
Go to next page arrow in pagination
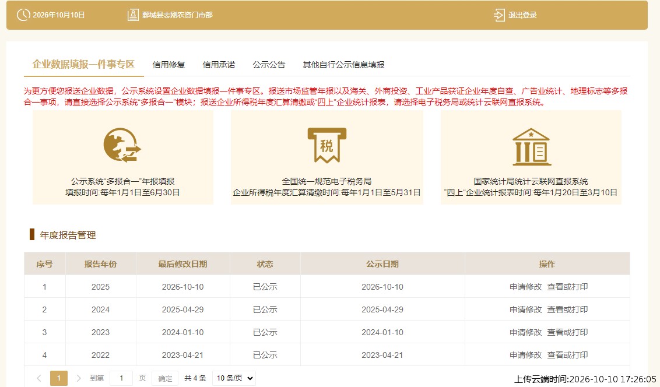point(78,378)
